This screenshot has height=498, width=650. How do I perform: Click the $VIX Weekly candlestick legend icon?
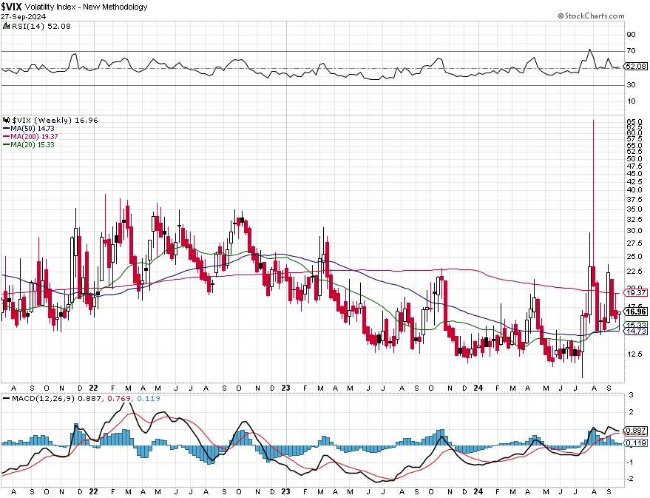point(6,121)
